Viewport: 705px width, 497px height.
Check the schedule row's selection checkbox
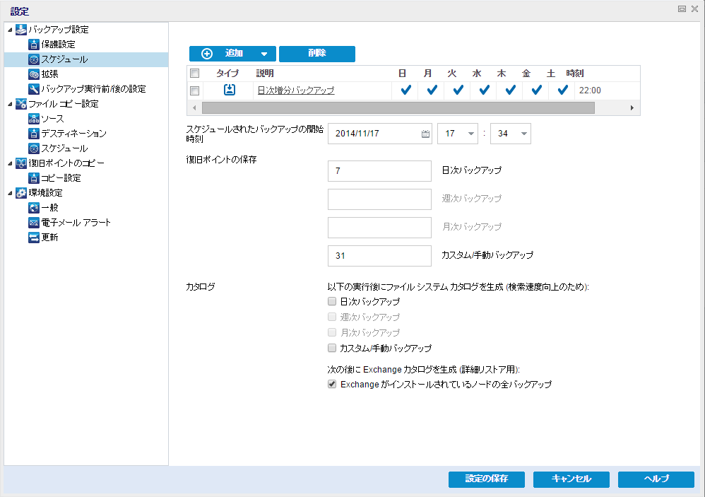pyautogui.click(x=196, y=90)
